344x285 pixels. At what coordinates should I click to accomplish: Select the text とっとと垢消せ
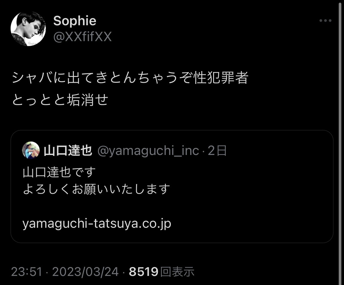[60, 100]
